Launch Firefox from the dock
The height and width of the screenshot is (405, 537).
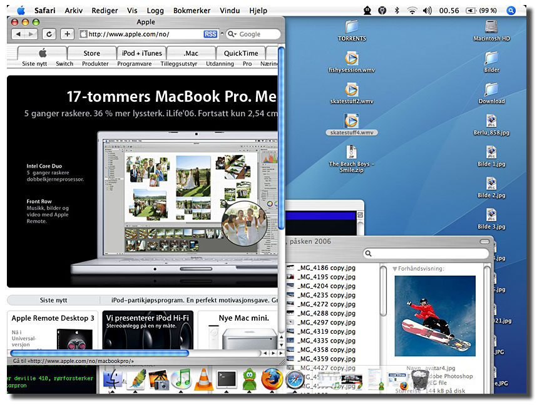pyautogui.click(x=272, y=380)
